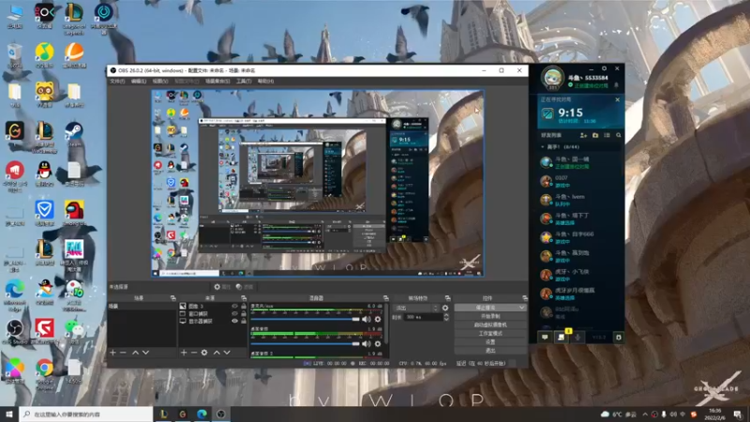This screenshot has height=422, width=750.
Task: Click 退出 exit button in OBS controls
Action: pos(490,351)
